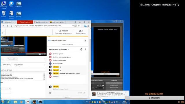Open Recycle Bin desktop icon

tap(4, 14)
